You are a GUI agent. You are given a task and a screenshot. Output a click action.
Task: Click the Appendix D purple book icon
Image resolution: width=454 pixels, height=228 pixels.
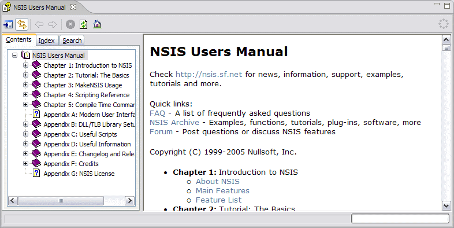(36, 144)
